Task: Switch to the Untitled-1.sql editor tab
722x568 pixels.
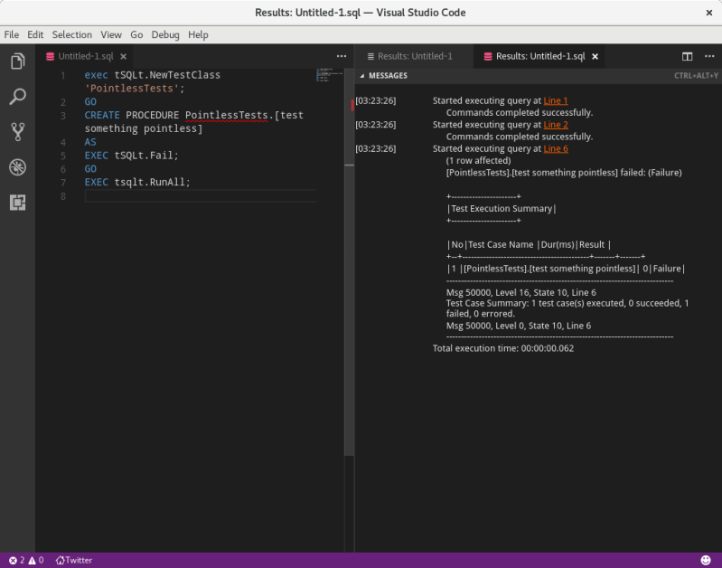Action: (86, 56)
